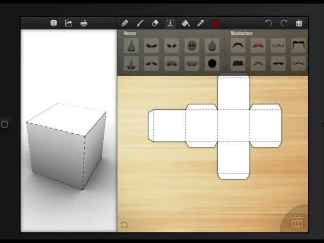Viewport: 324px width, 243px height.
Task: Toggle the Stamp tool
Action: (x=170, y=23)
